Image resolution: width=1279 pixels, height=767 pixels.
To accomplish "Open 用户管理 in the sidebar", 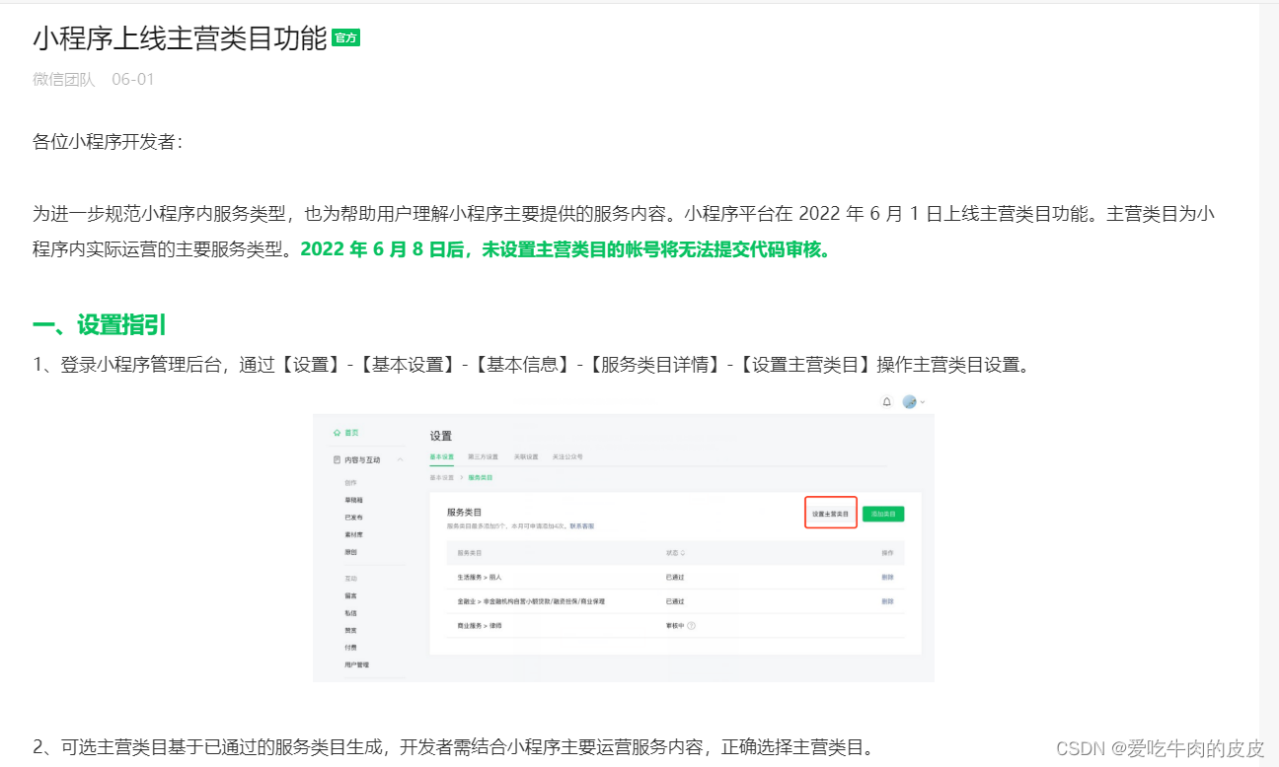I will point(356,665).
